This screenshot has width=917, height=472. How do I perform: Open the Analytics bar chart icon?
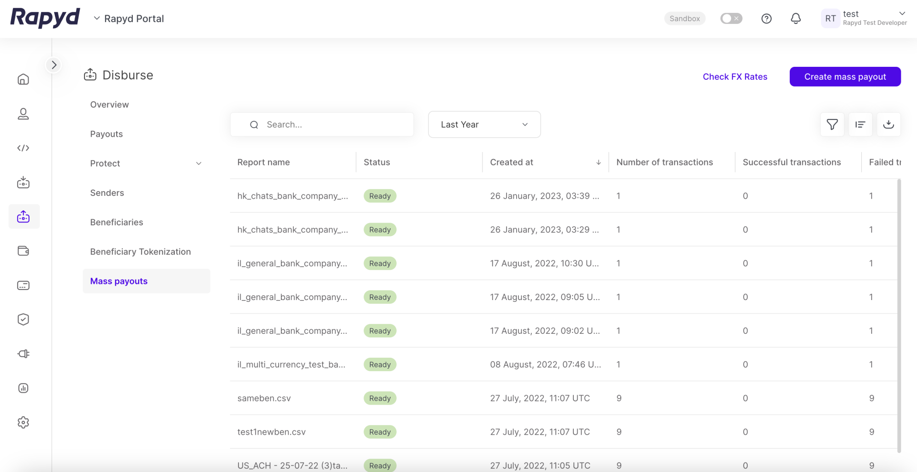pyautogui.click(x=23, y=388)
